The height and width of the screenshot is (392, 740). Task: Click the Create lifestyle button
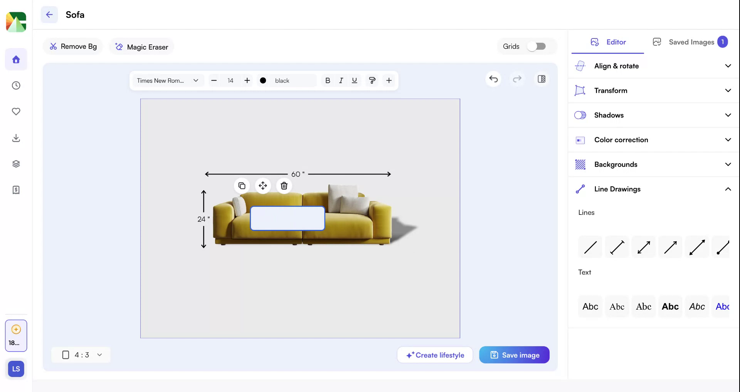click(x=435, y=355)
